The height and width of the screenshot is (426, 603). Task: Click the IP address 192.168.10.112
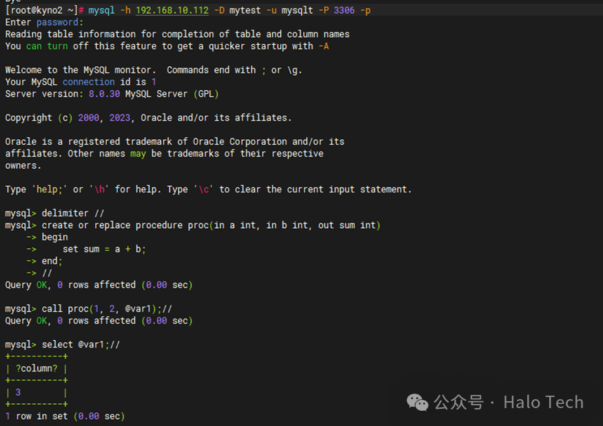point(172,10)
